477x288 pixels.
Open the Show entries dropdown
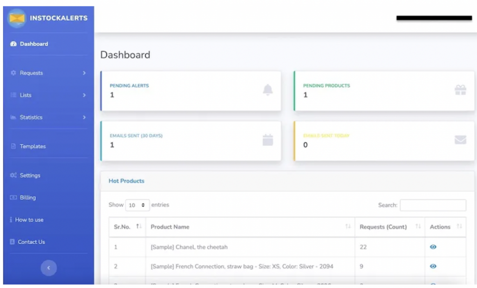[137, 205]
